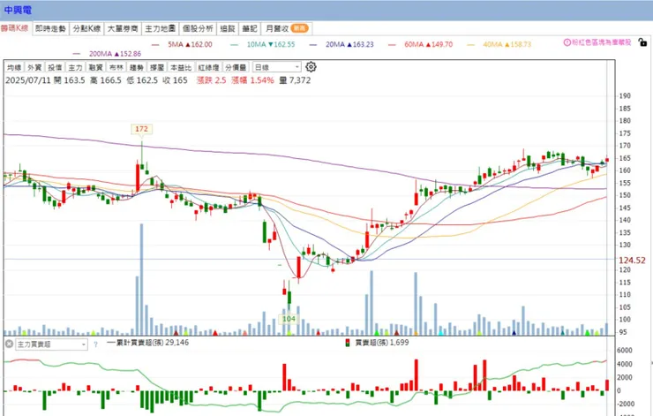Click the 190 price axis label
This screenshot has width=653, height=416.
tap(625, 96)
